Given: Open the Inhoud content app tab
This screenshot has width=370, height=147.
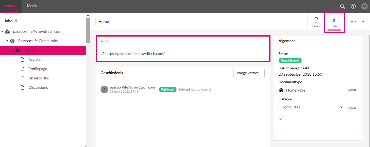Looking at the screenshot, I should [x=316, y=22].
